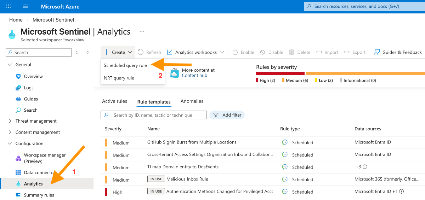Viewport: 425px width, 200px height.
Task: Sort by the Data sources column header
Action: tap(368, 129)
